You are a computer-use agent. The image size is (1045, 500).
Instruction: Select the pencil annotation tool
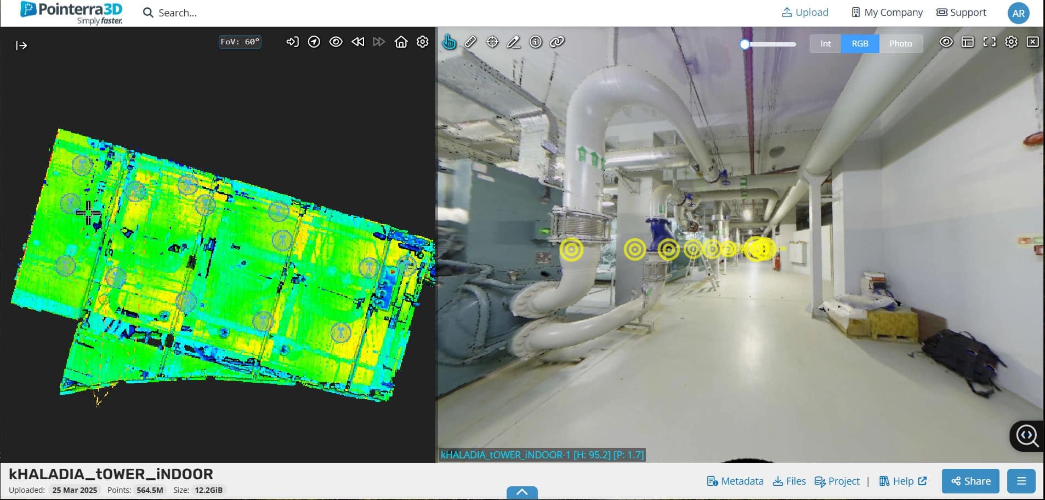(x=514, y=42)
